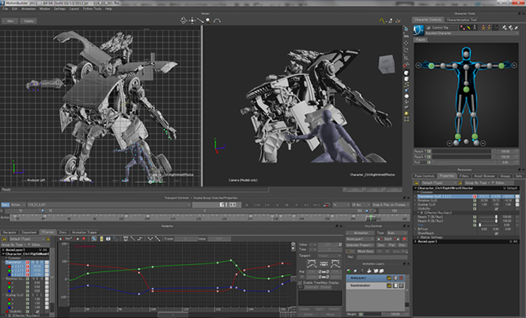Screen dimensions: 526x318
Task: Click the viewer zoom magnifier icon
Action: pos(208,21)
